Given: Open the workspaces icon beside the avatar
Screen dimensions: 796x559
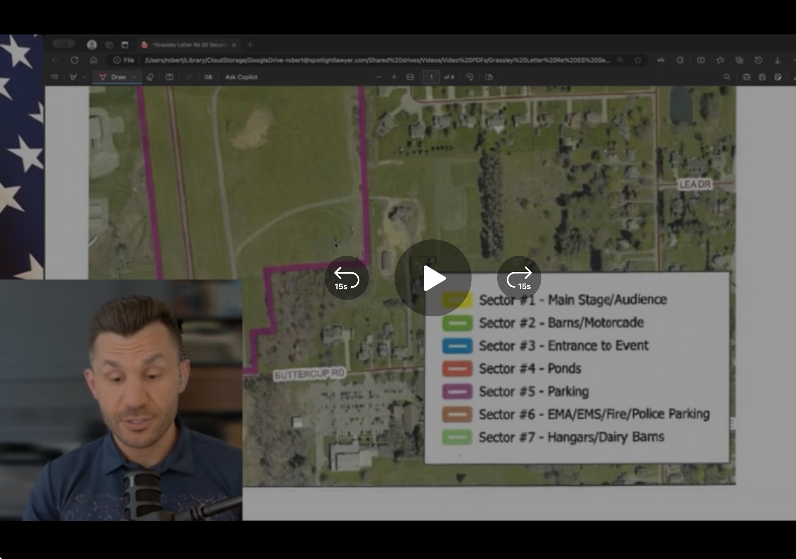Looking at the screenshot, I should (x=109, y=45).
